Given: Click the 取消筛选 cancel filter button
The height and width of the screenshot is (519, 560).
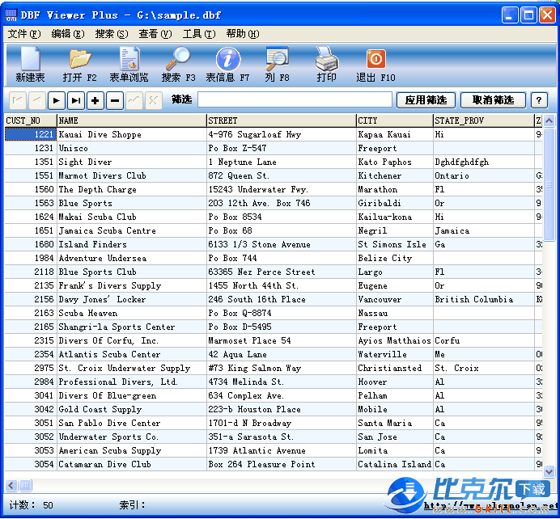Looking at the screenshot, I should tap(493, 100).
